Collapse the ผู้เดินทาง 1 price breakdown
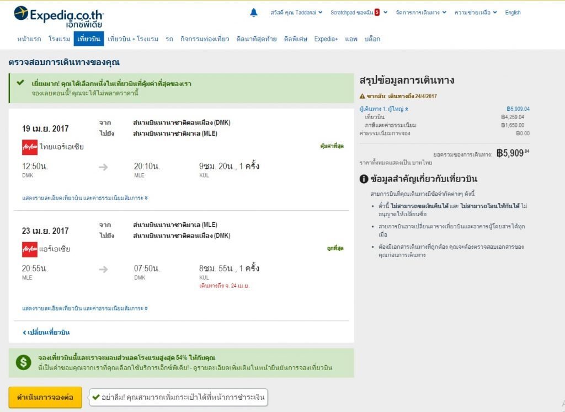565x412 pixels. pos(380,109)
